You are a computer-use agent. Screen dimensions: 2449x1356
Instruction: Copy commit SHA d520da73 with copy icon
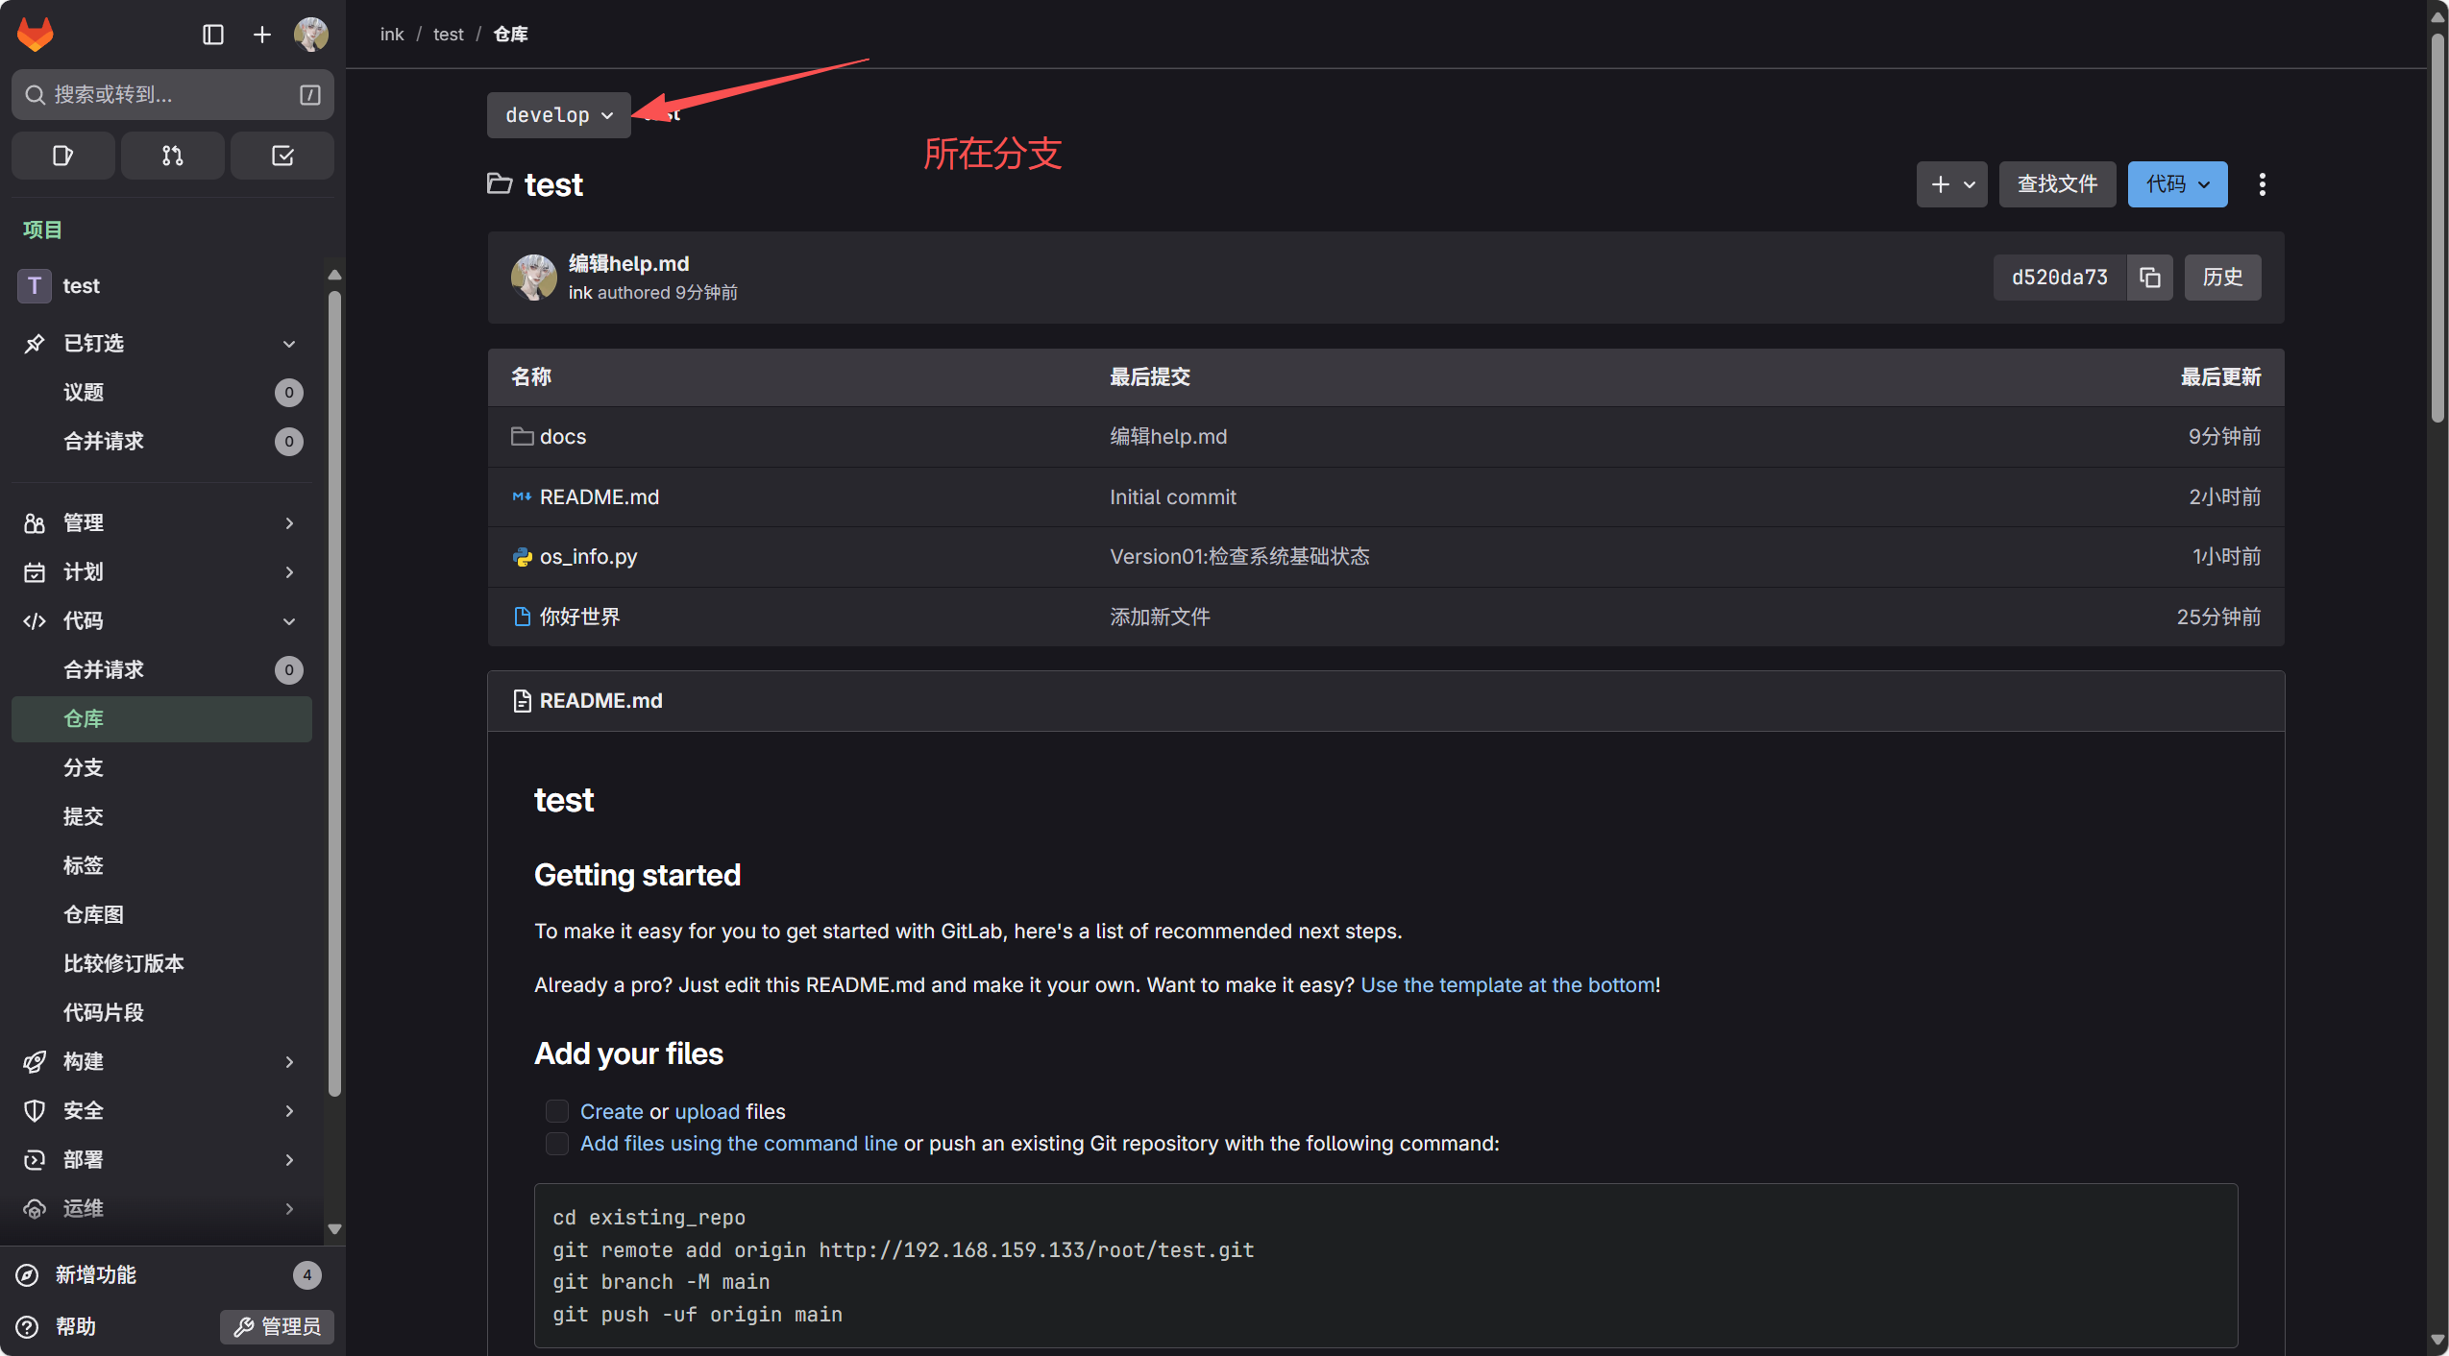(2150, 278)
